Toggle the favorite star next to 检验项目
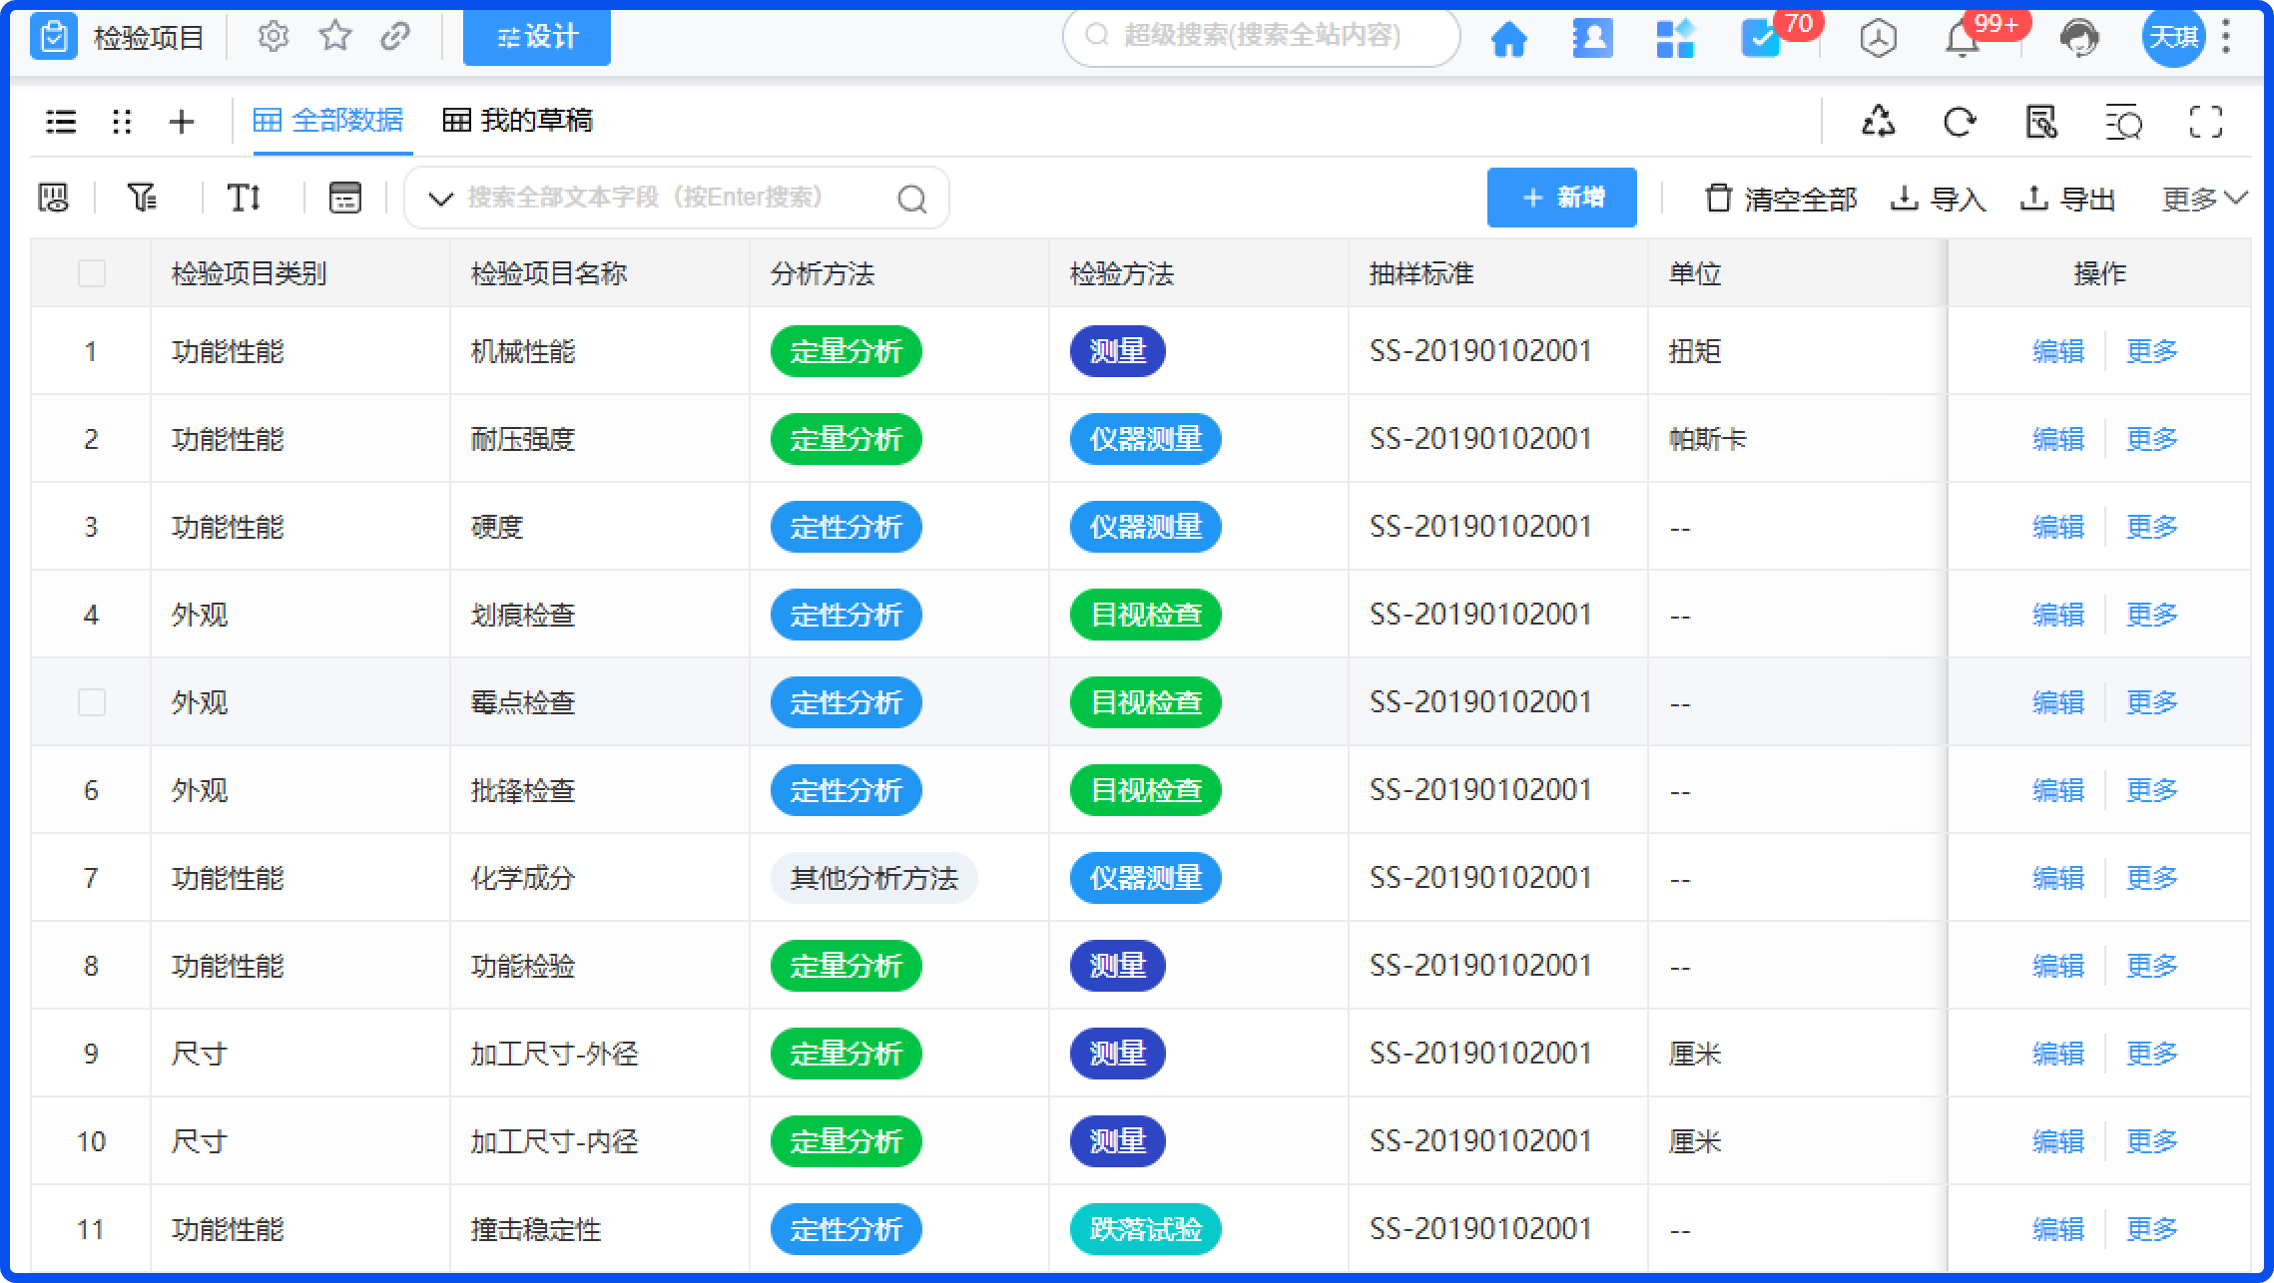 coord(335,36)
